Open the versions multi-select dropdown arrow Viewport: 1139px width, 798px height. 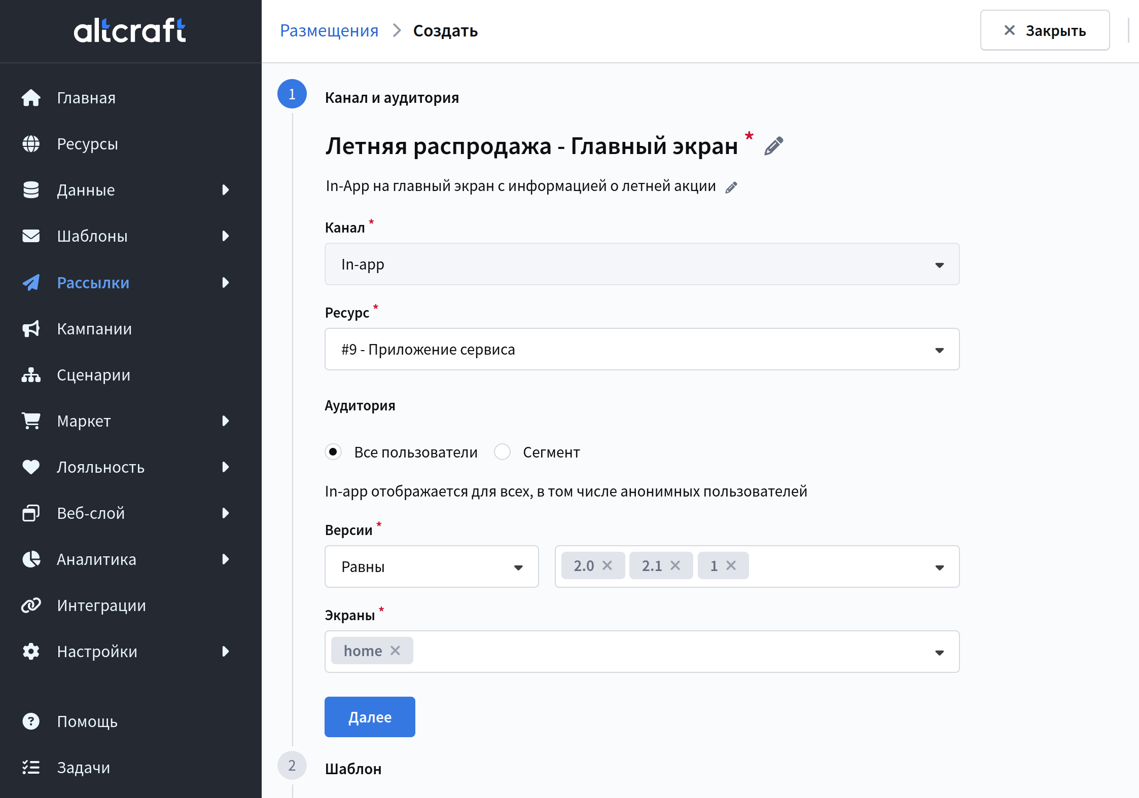[939, 567]
